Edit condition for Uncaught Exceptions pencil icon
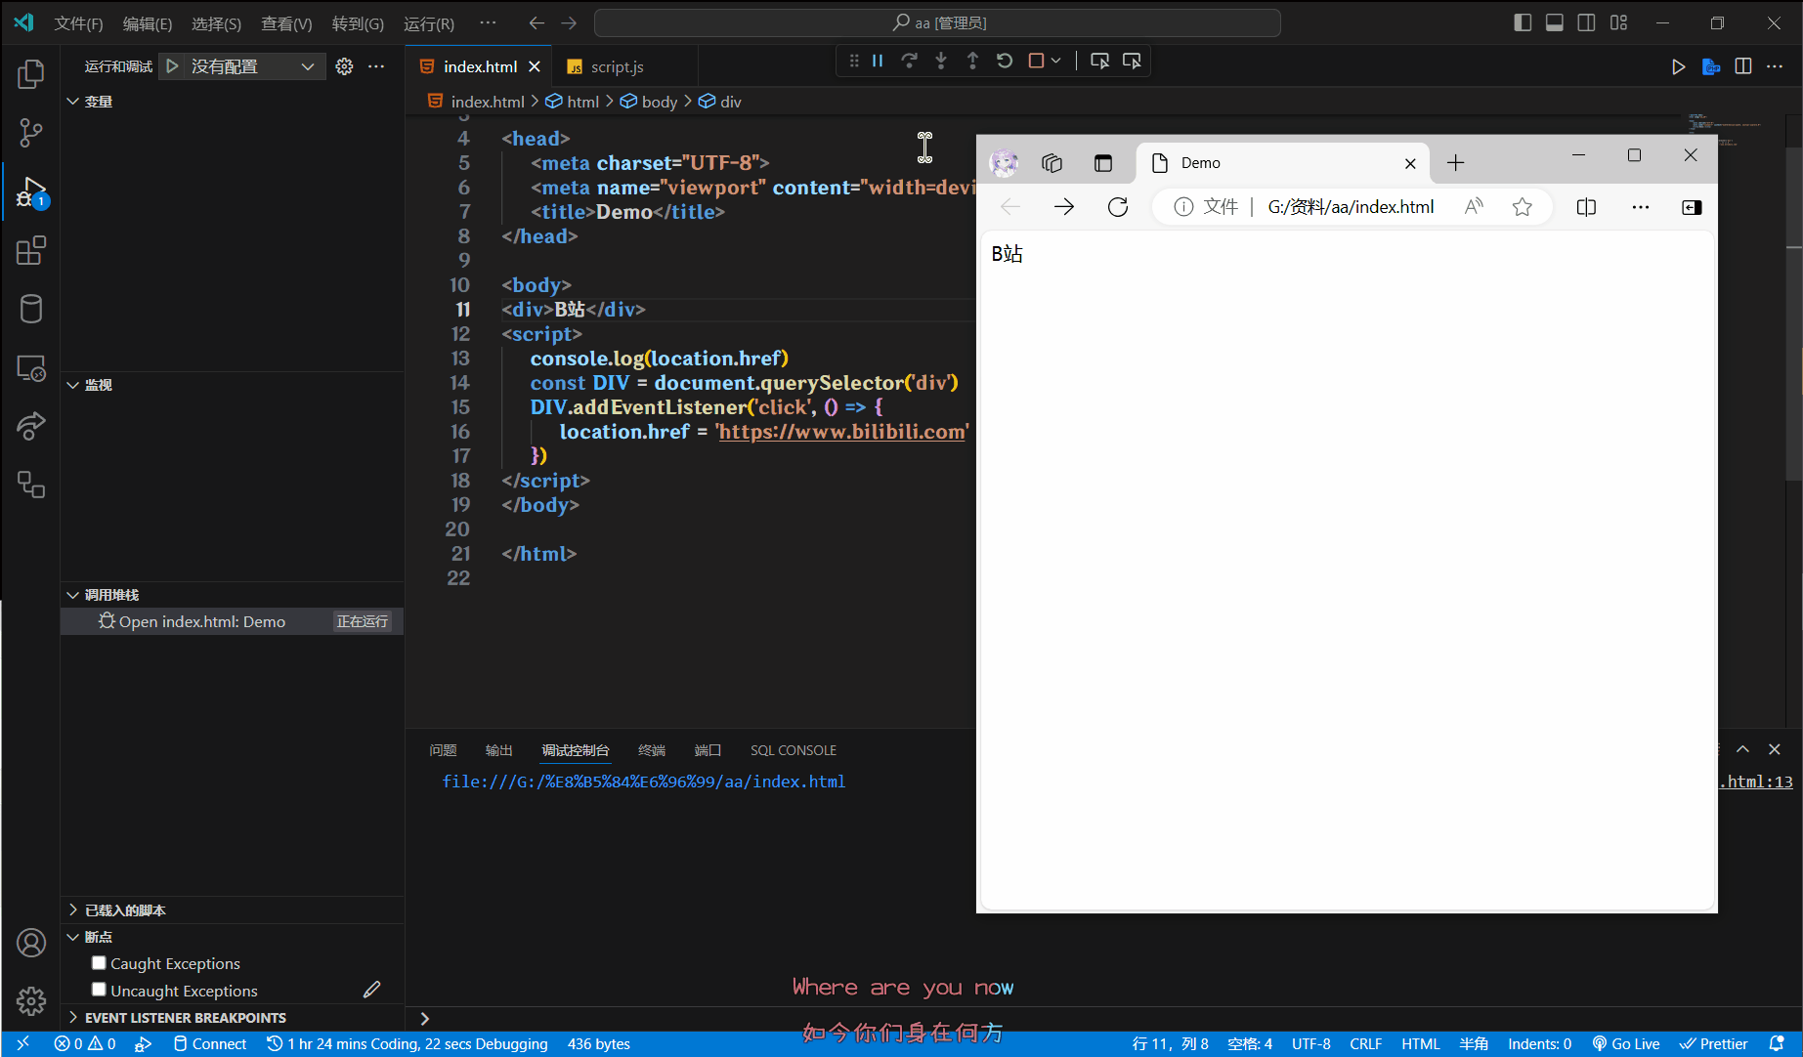 371,990
